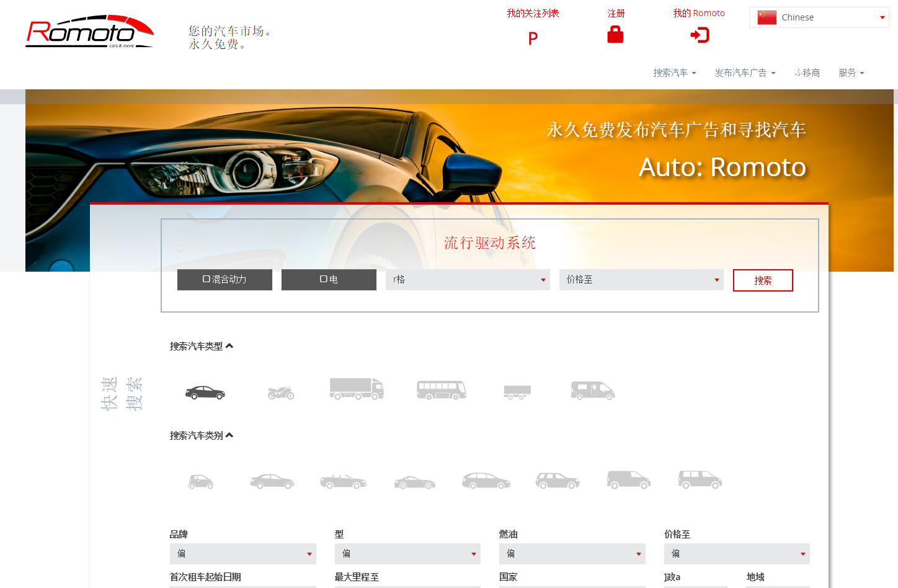898x588 pixels.
Task: Choose the convertible category icon
Action: point(344,481)
